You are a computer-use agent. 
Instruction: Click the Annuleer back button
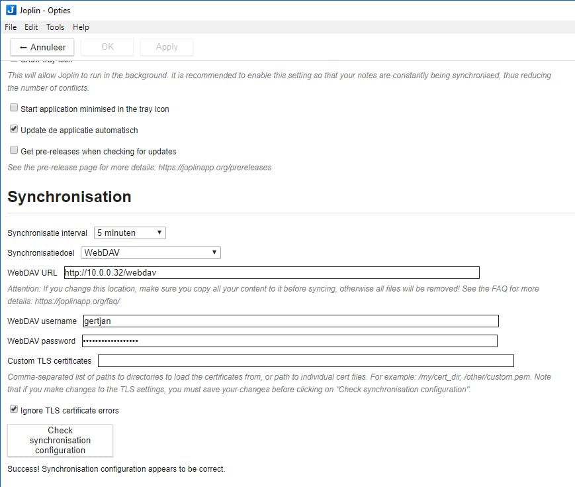tap(42, 48)
